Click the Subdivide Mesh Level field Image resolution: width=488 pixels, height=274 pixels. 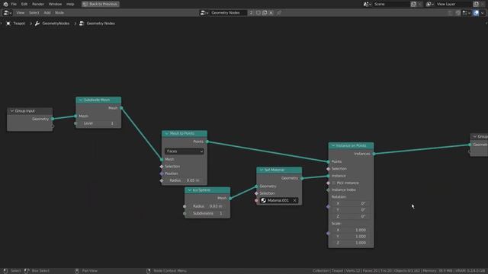pos(98,123)
